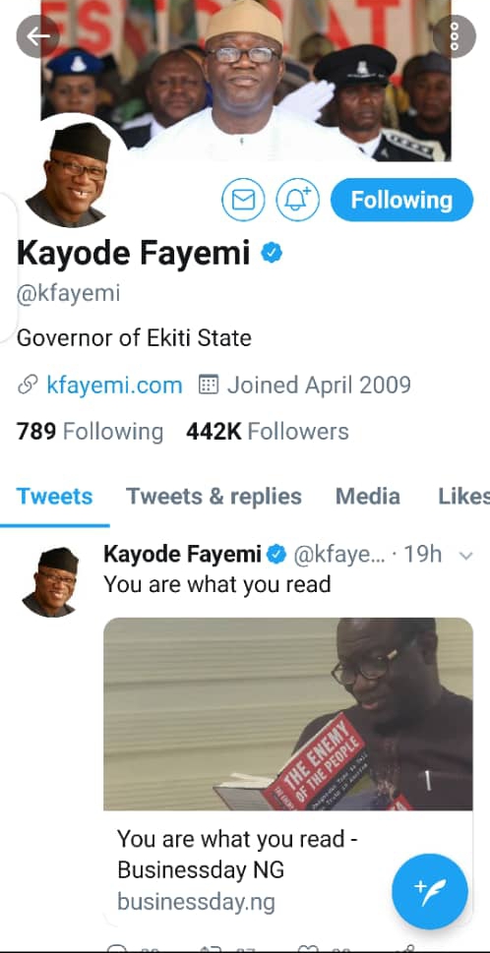Click the calendar icon beside Joined date
Screen dimensions: 490x953
pyautogui.click(x=209, y=385)
